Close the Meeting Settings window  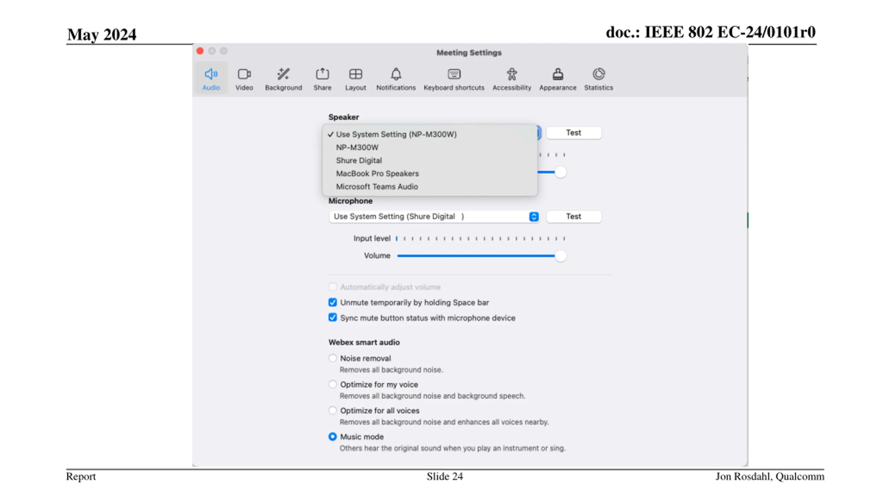tap(200, 51)
